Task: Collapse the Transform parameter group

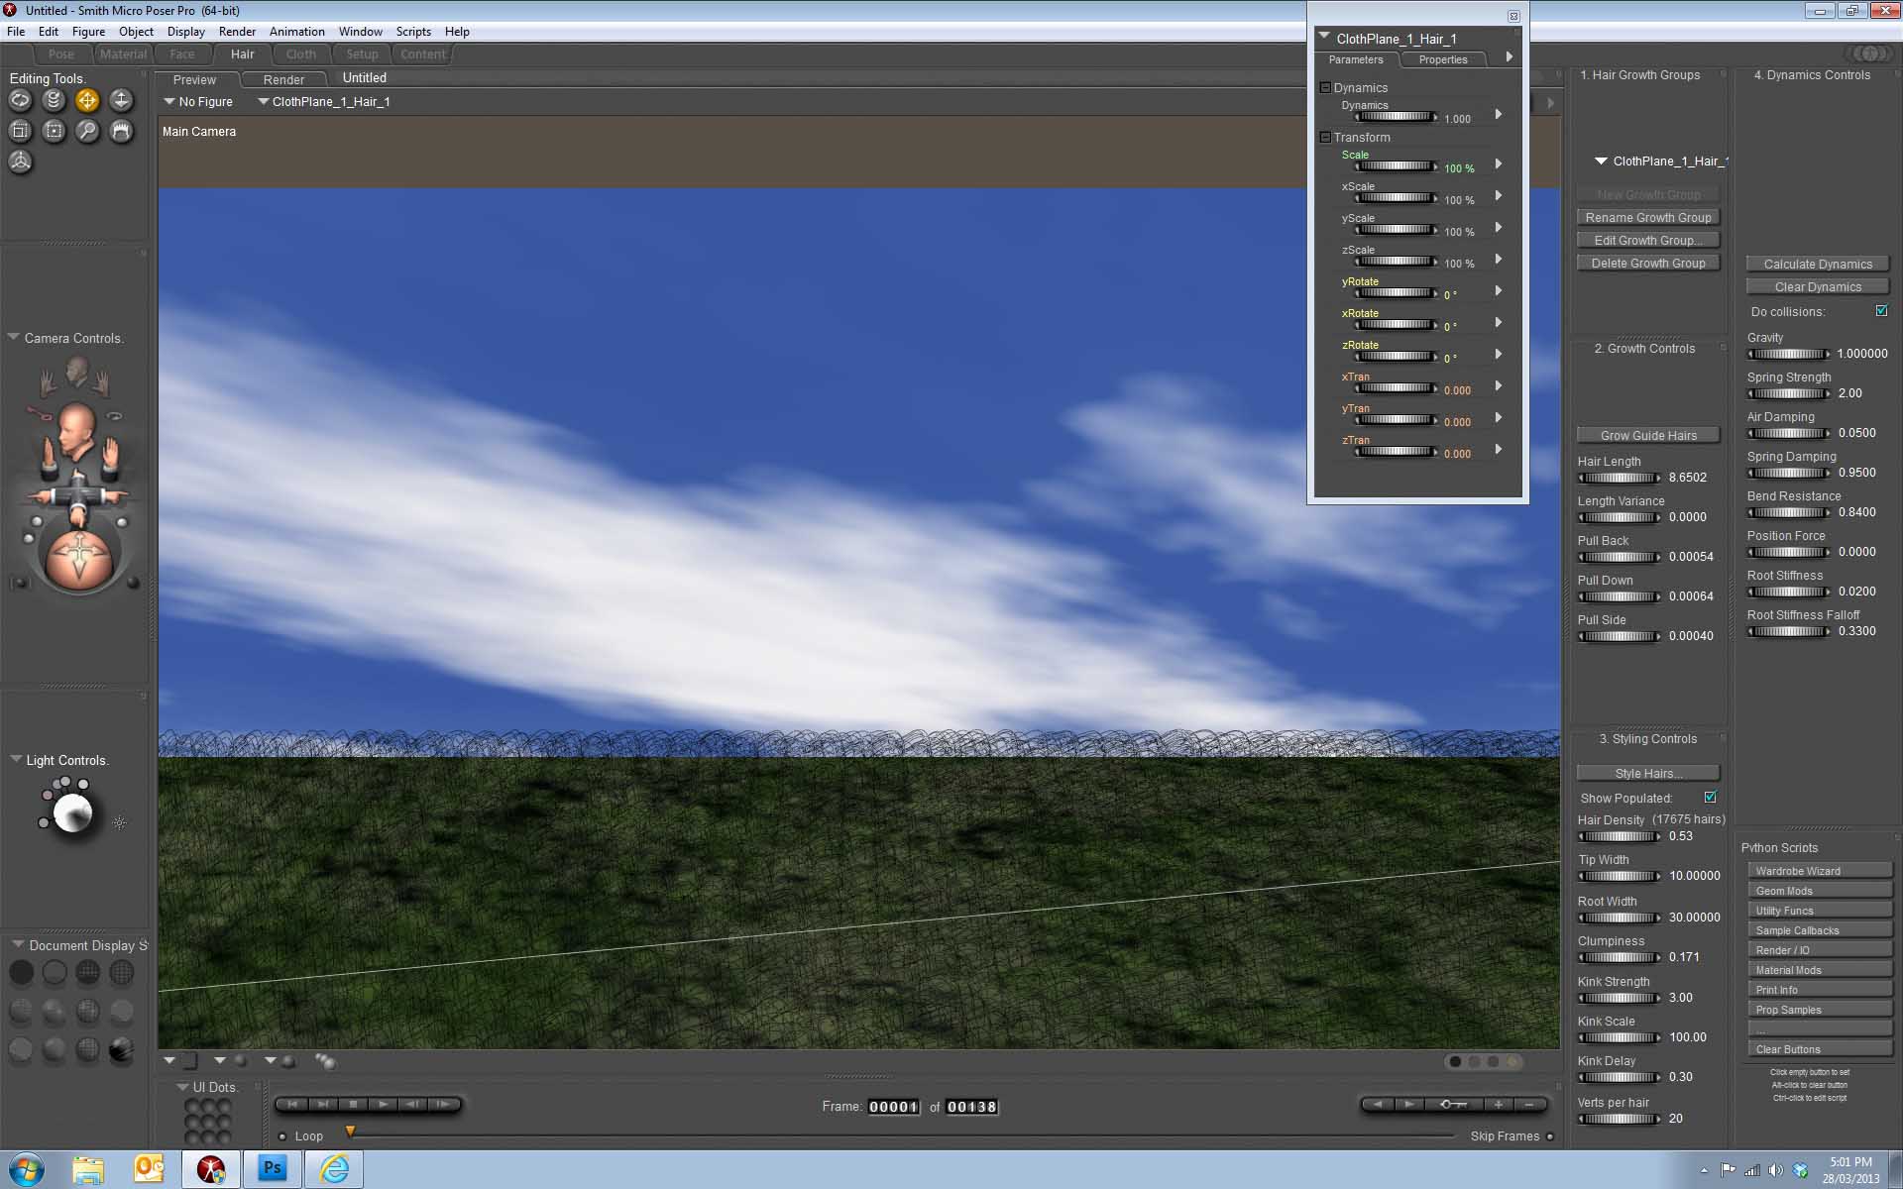Action: point(1325,138)
